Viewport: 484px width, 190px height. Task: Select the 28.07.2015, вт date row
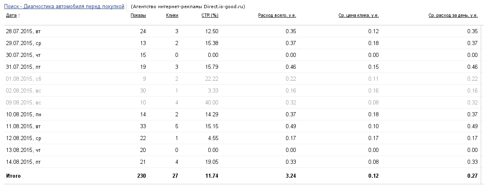(242, 31)
